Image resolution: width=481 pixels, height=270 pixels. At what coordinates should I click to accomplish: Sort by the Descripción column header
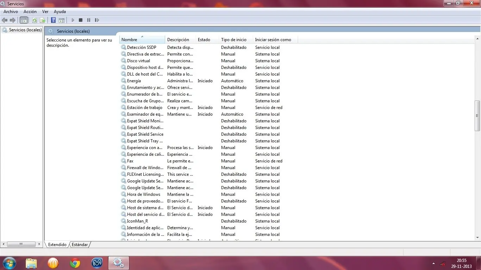click(x=180, y=39)
